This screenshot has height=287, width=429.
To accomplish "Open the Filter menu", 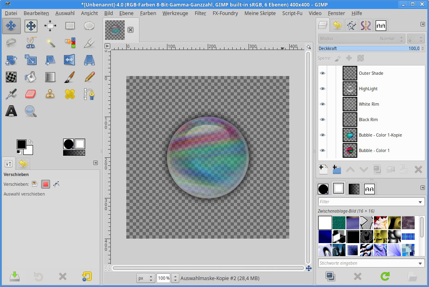I will tap(200, 13).
